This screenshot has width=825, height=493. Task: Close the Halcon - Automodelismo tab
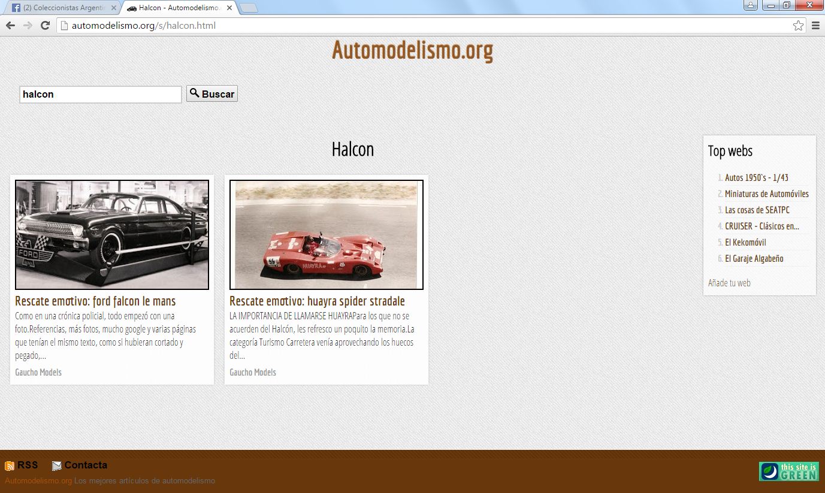pyautogui.click(x=229, y=8)
